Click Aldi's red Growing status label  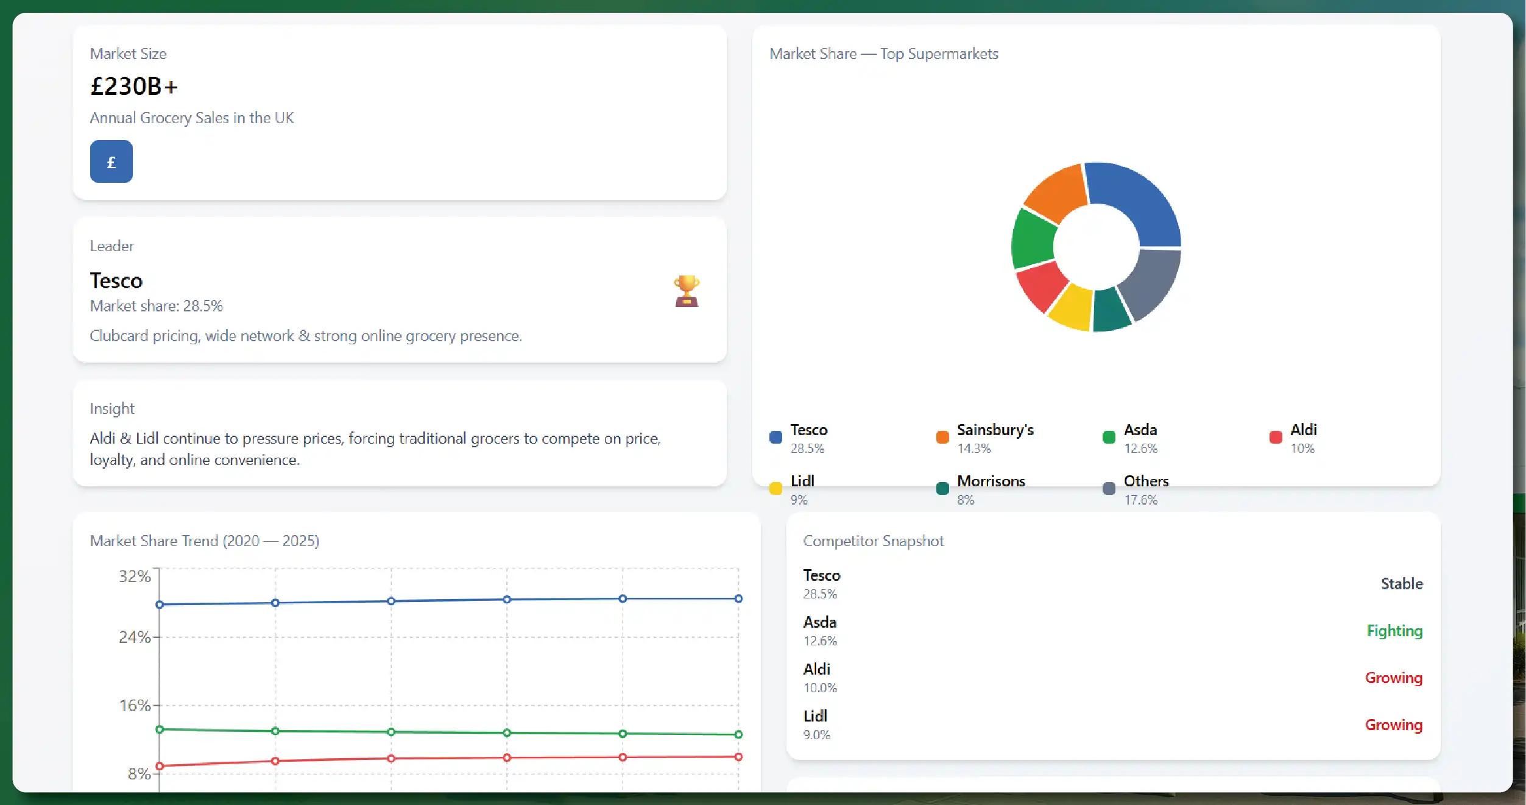(x=1393, y=678)
